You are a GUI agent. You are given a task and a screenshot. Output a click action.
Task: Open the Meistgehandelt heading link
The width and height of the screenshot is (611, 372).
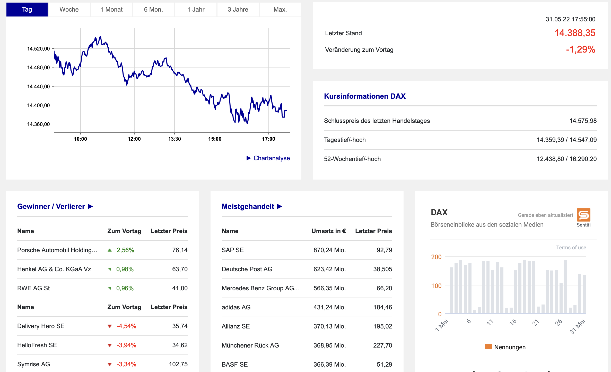[x=248, y=206]
